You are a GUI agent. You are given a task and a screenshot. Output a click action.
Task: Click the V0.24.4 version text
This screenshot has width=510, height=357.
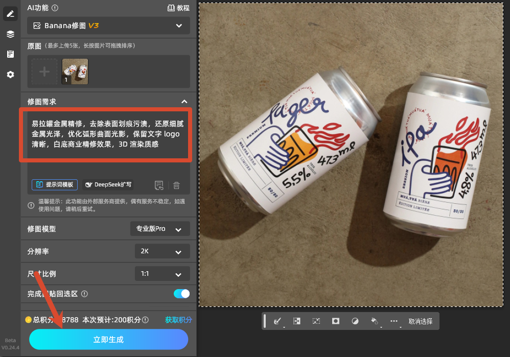(10, 348)
